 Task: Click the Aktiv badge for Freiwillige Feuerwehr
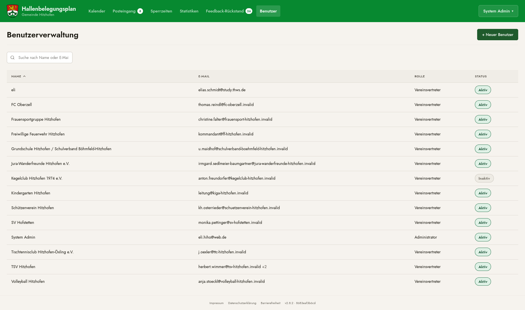[483, 134]
